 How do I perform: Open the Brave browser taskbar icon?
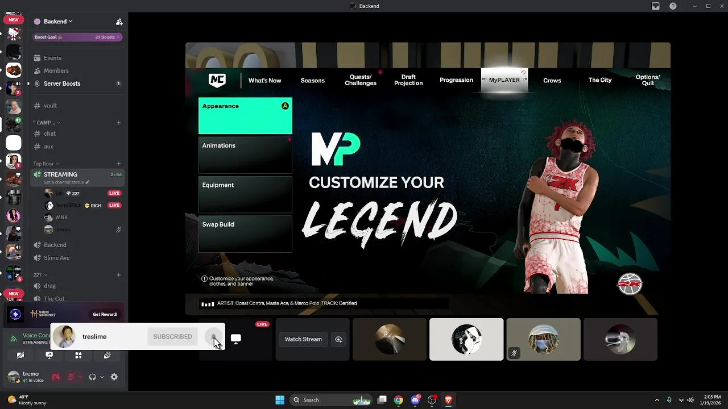click(x=448, y=400)
